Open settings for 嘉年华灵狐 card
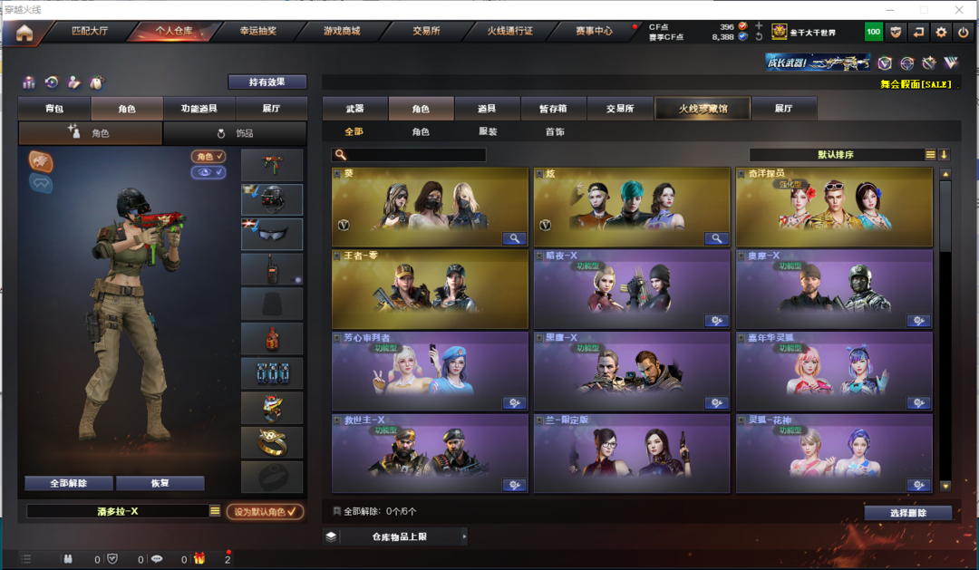Screen dimensions: 979x570 pyautogui.click(x=919, y=403)
